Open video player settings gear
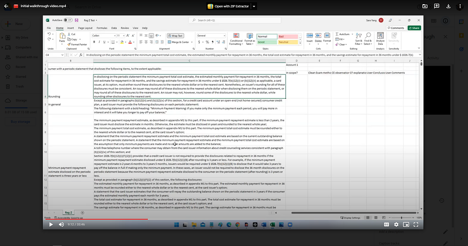 click(395, 224)
